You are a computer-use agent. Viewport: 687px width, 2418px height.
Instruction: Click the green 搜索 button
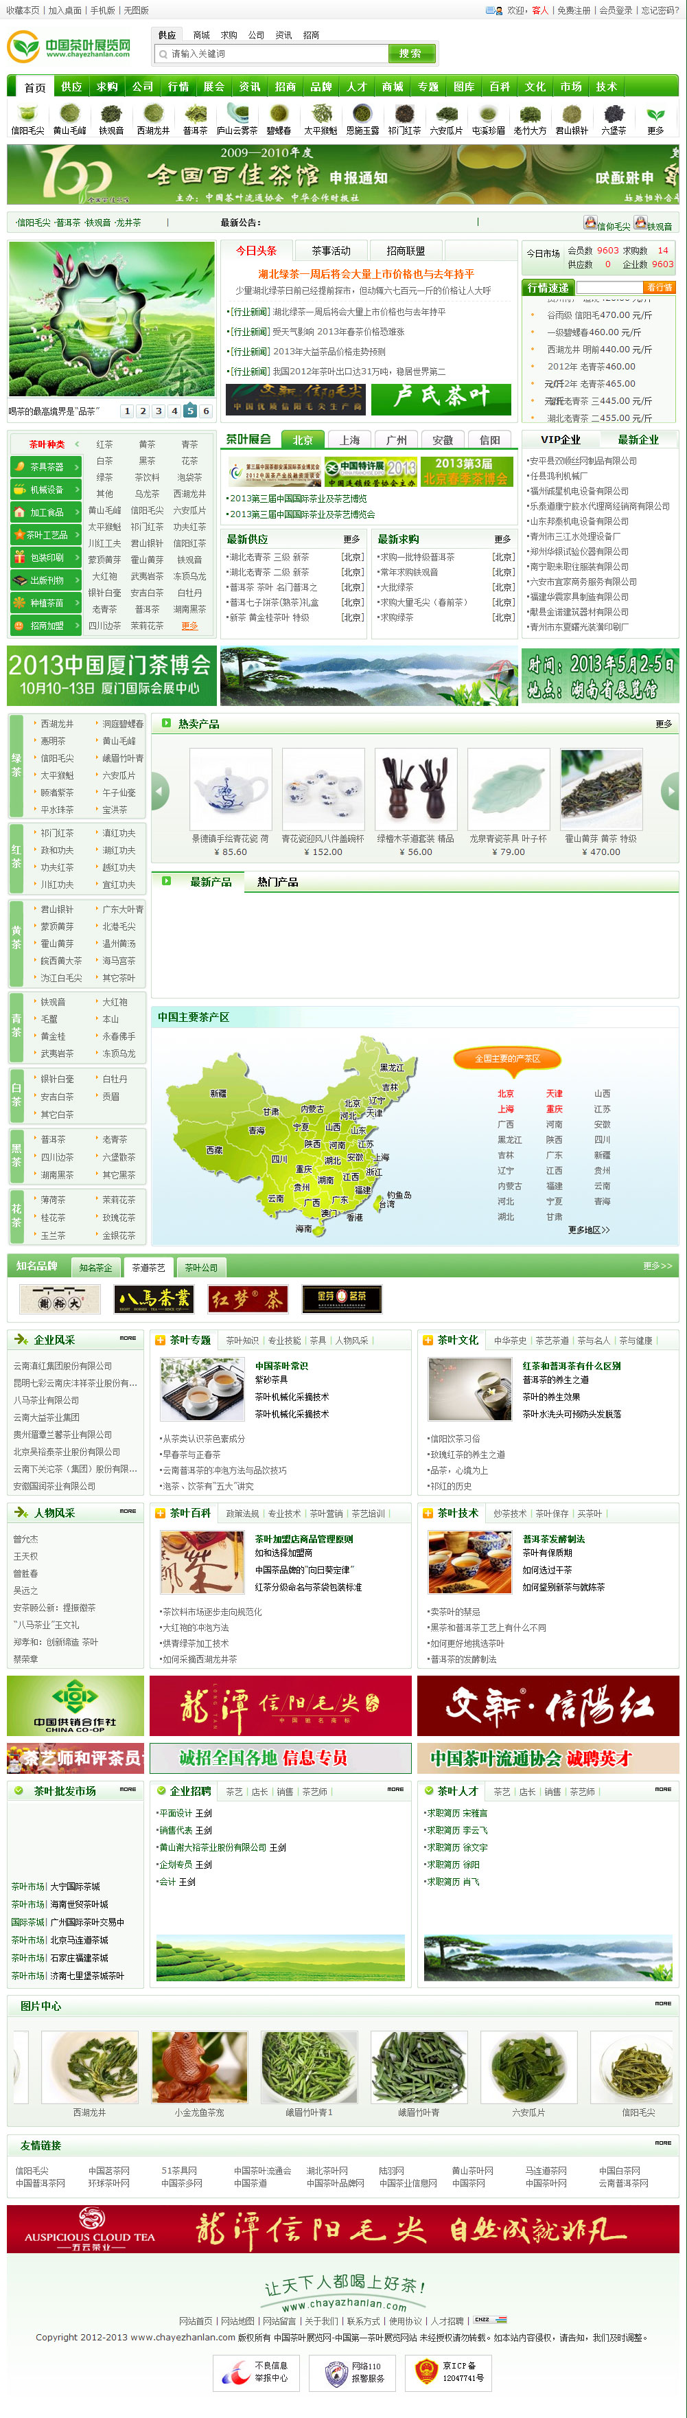click(410, 54)
